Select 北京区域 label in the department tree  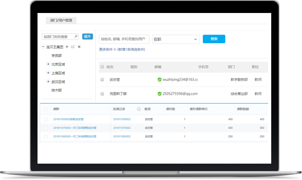[58, 64]
